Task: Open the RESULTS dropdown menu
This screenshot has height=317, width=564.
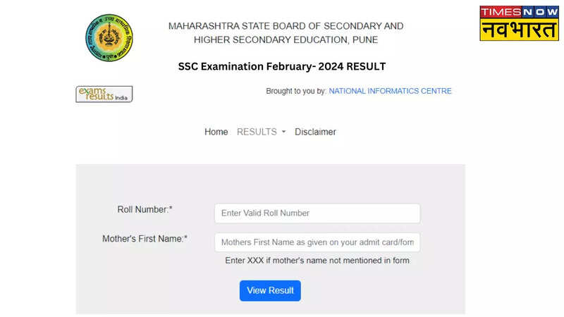Action: pos(257,132)
